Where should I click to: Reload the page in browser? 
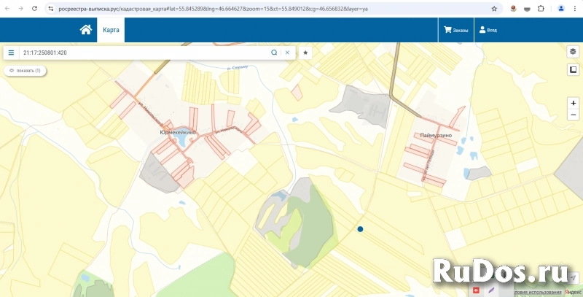click(35, 9)
